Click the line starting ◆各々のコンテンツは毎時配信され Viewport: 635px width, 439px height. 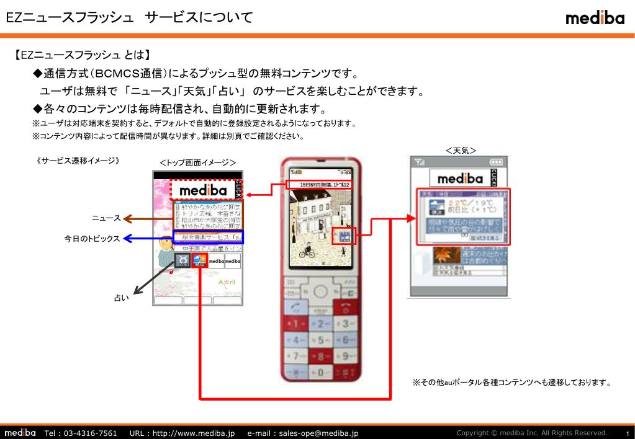(x=180, y=109)
